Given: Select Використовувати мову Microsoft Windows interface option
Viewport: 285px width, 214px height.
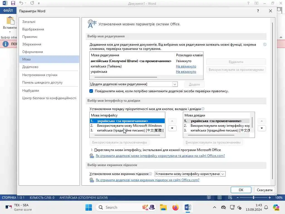Looking at the screenshot, I should click(x=127, y=126).
